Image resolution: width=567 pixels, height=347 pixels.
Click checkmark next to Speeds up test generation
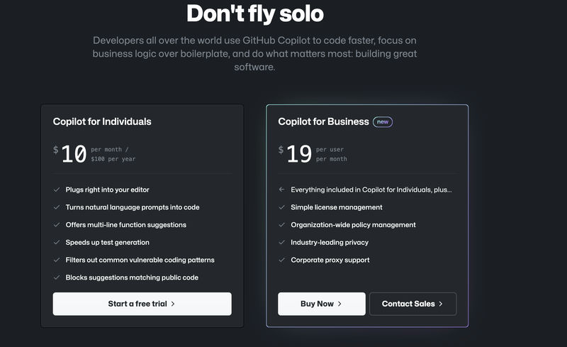tap(57, 242)
